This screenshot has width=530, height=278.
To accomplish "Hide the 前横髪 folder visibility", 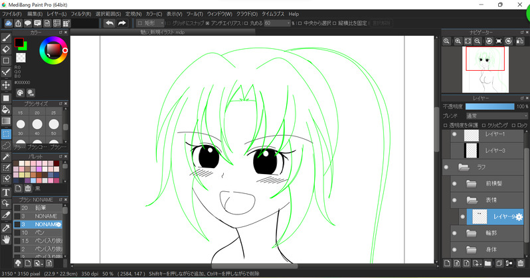I will (454, 183).
